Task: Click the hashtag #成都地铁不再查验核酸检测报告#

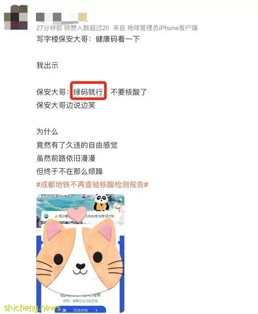Action: 92,185
